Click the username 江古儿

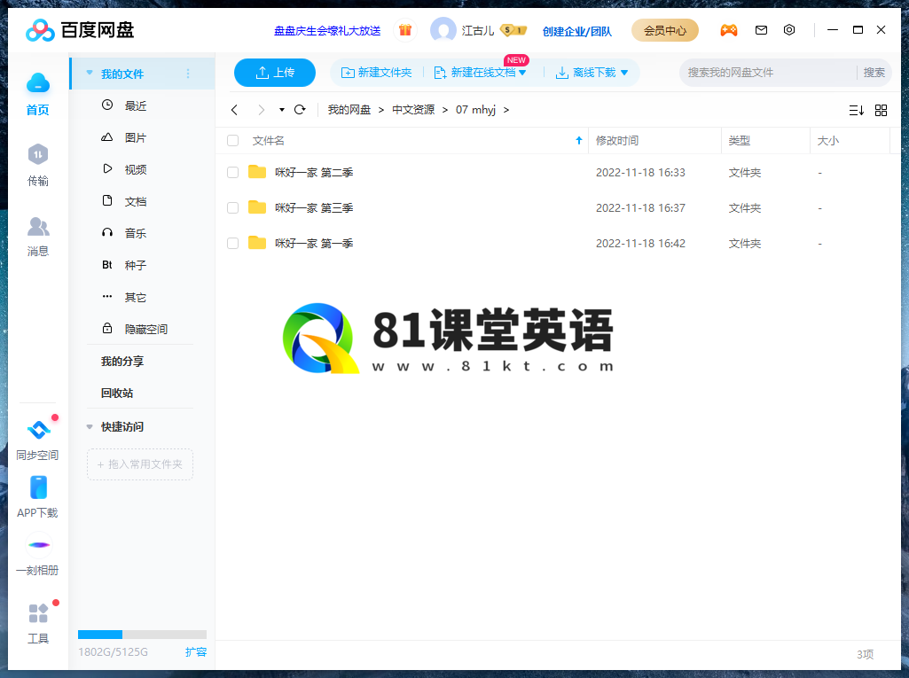point(478,30)
